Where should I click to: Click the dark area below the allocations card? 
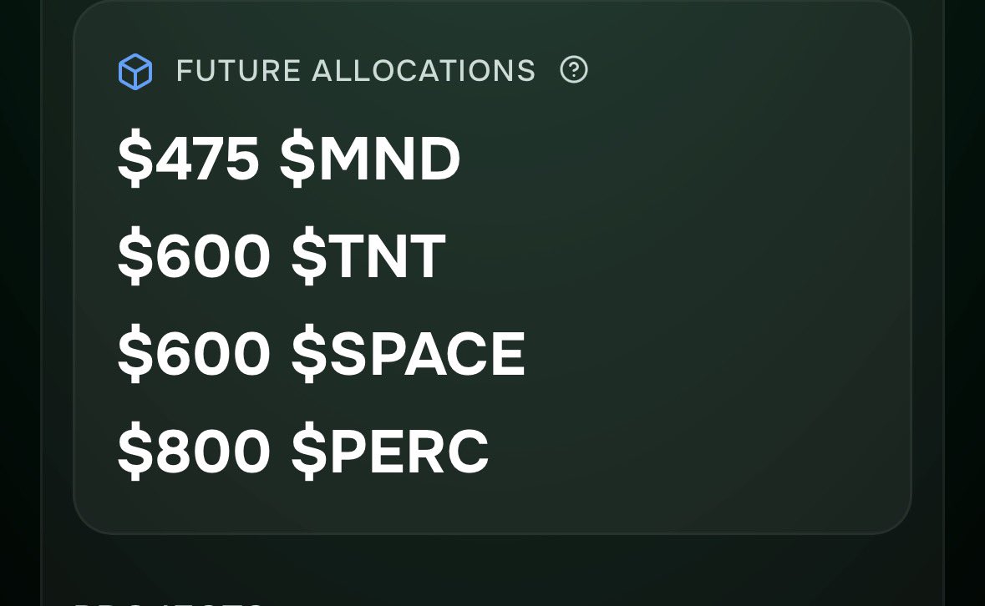tap(501, 563)
